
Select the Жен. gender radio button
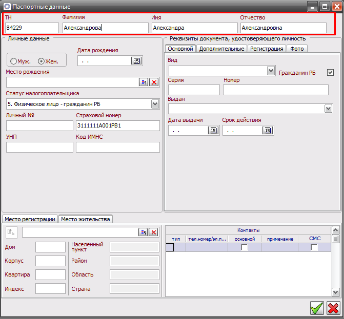(42, 61)
